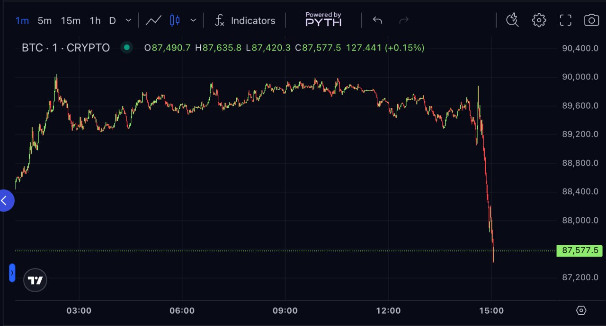Open time axis settings hexagon icon
The height and width of the screenshot is (326, 606).
(x=581, y=310)
